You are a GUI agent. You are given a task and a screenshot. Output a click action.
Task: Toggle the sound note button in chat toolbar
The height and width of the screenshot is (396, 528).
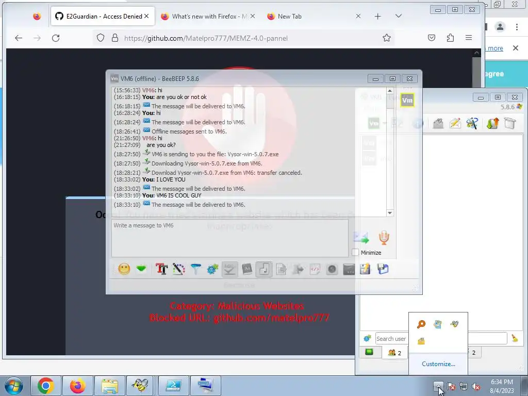click(x=264, y=269)
